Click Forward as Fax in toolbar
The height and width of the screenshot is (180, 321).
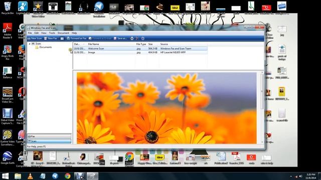(77, 38)
